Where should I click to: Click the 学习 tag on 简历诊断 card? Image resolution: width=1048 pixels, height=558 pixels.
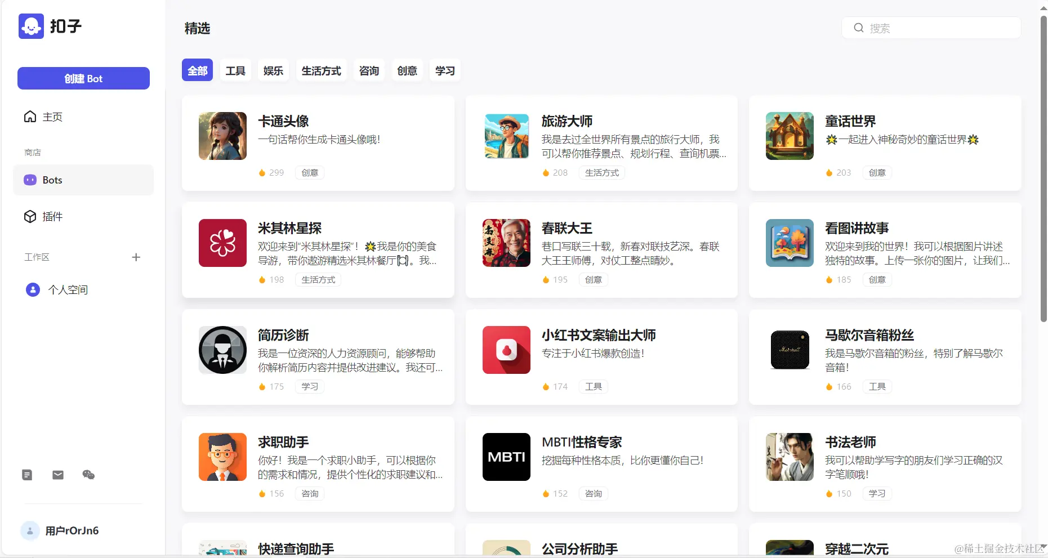pos(310,387)
